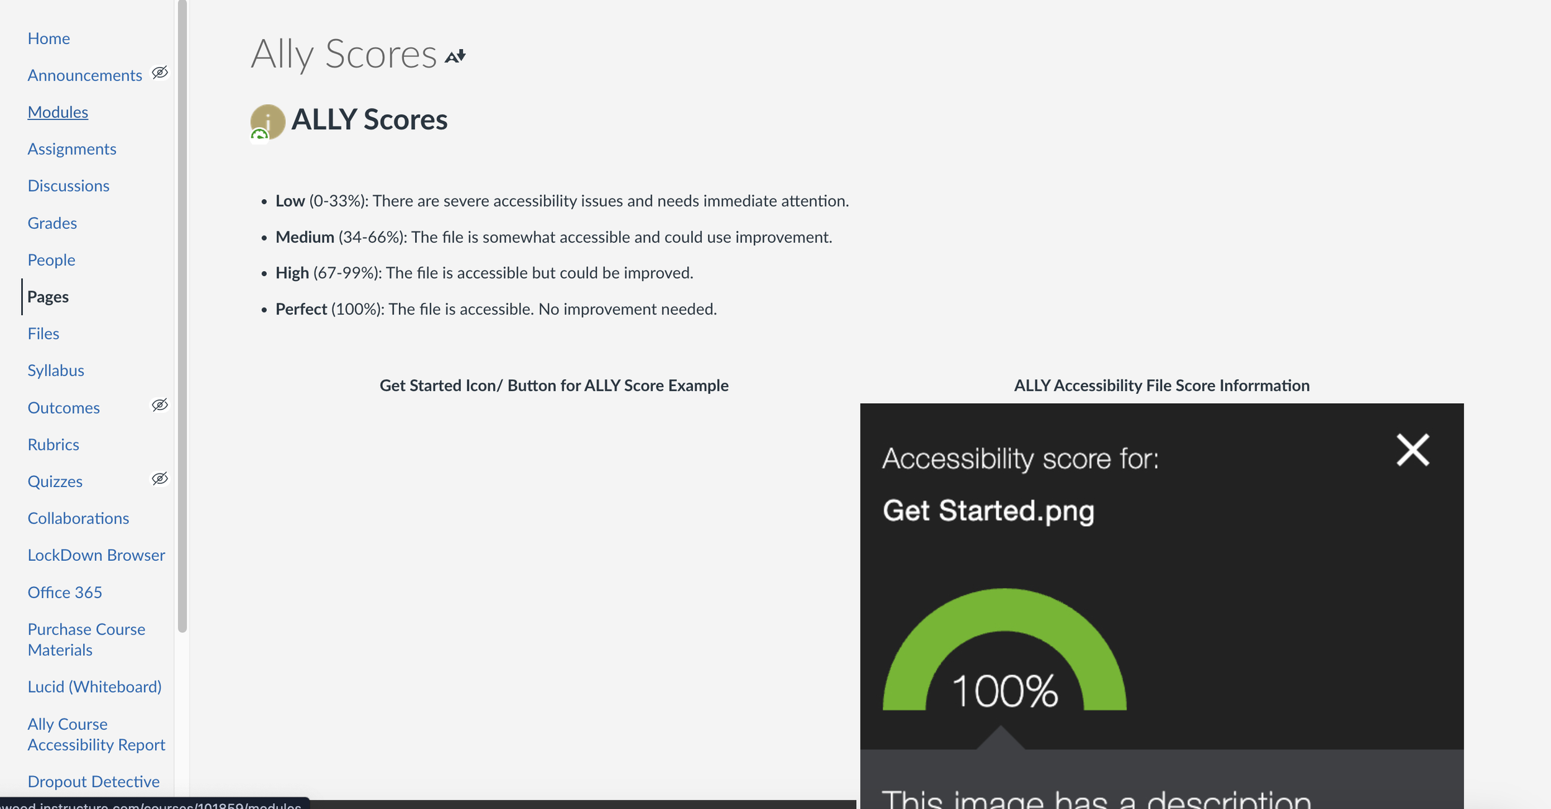Viewport: 1551px width, 809px height.
Task: Click the hidden-eye icon next to Outcomes
Action: (x=160, y=406)
